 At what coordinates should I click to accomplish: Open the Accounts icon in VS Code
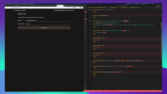click(x=85, y=85)
